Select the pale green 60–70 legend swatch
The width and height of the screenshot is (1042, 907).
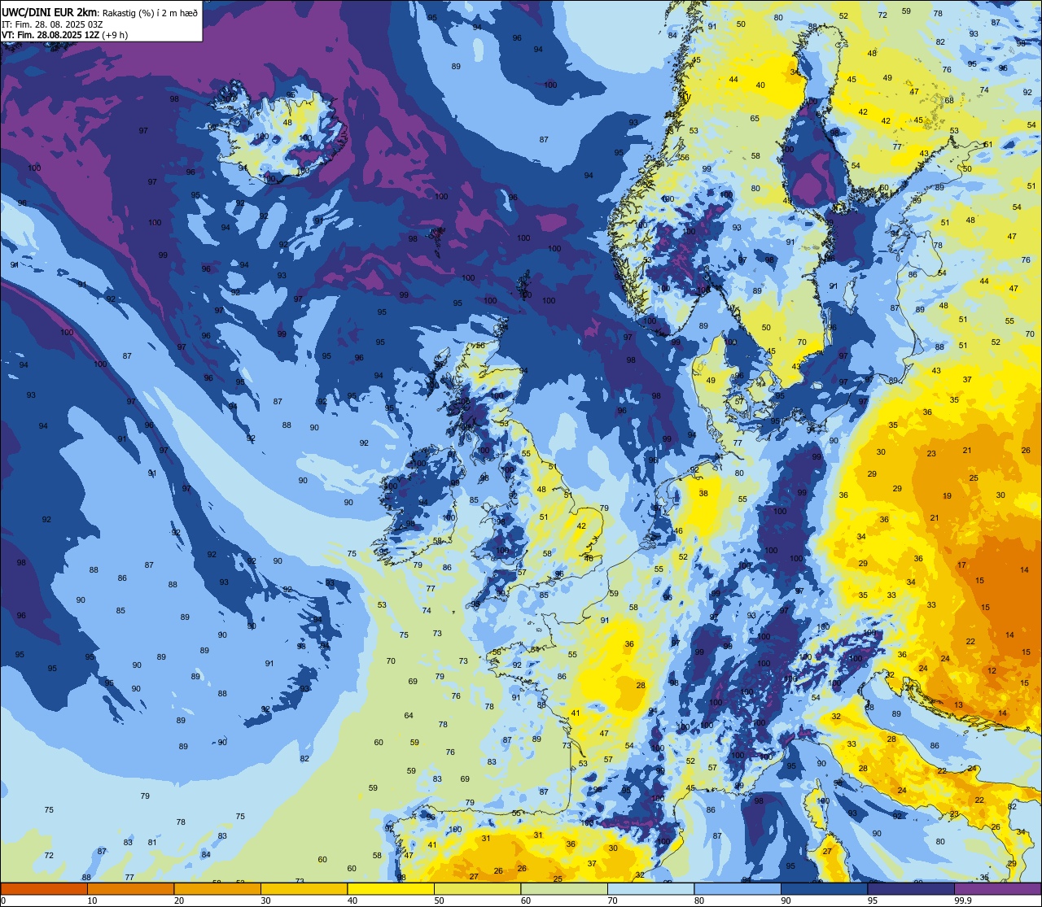pos(564,888)
